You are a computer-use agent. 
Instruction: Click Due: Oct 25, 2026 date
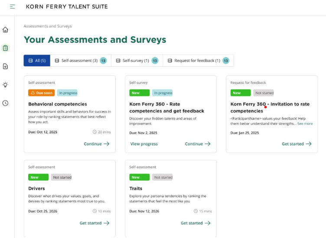point(42,211)
